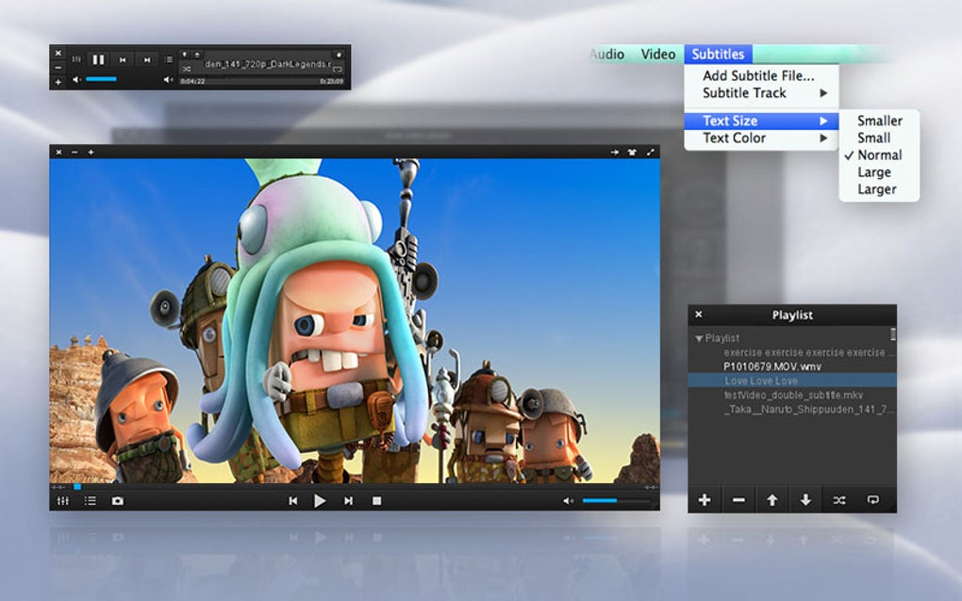Open the equalizer settings in main player
Image resolution: width=962 pixels, height=601 pixels.
click(62, 501)
